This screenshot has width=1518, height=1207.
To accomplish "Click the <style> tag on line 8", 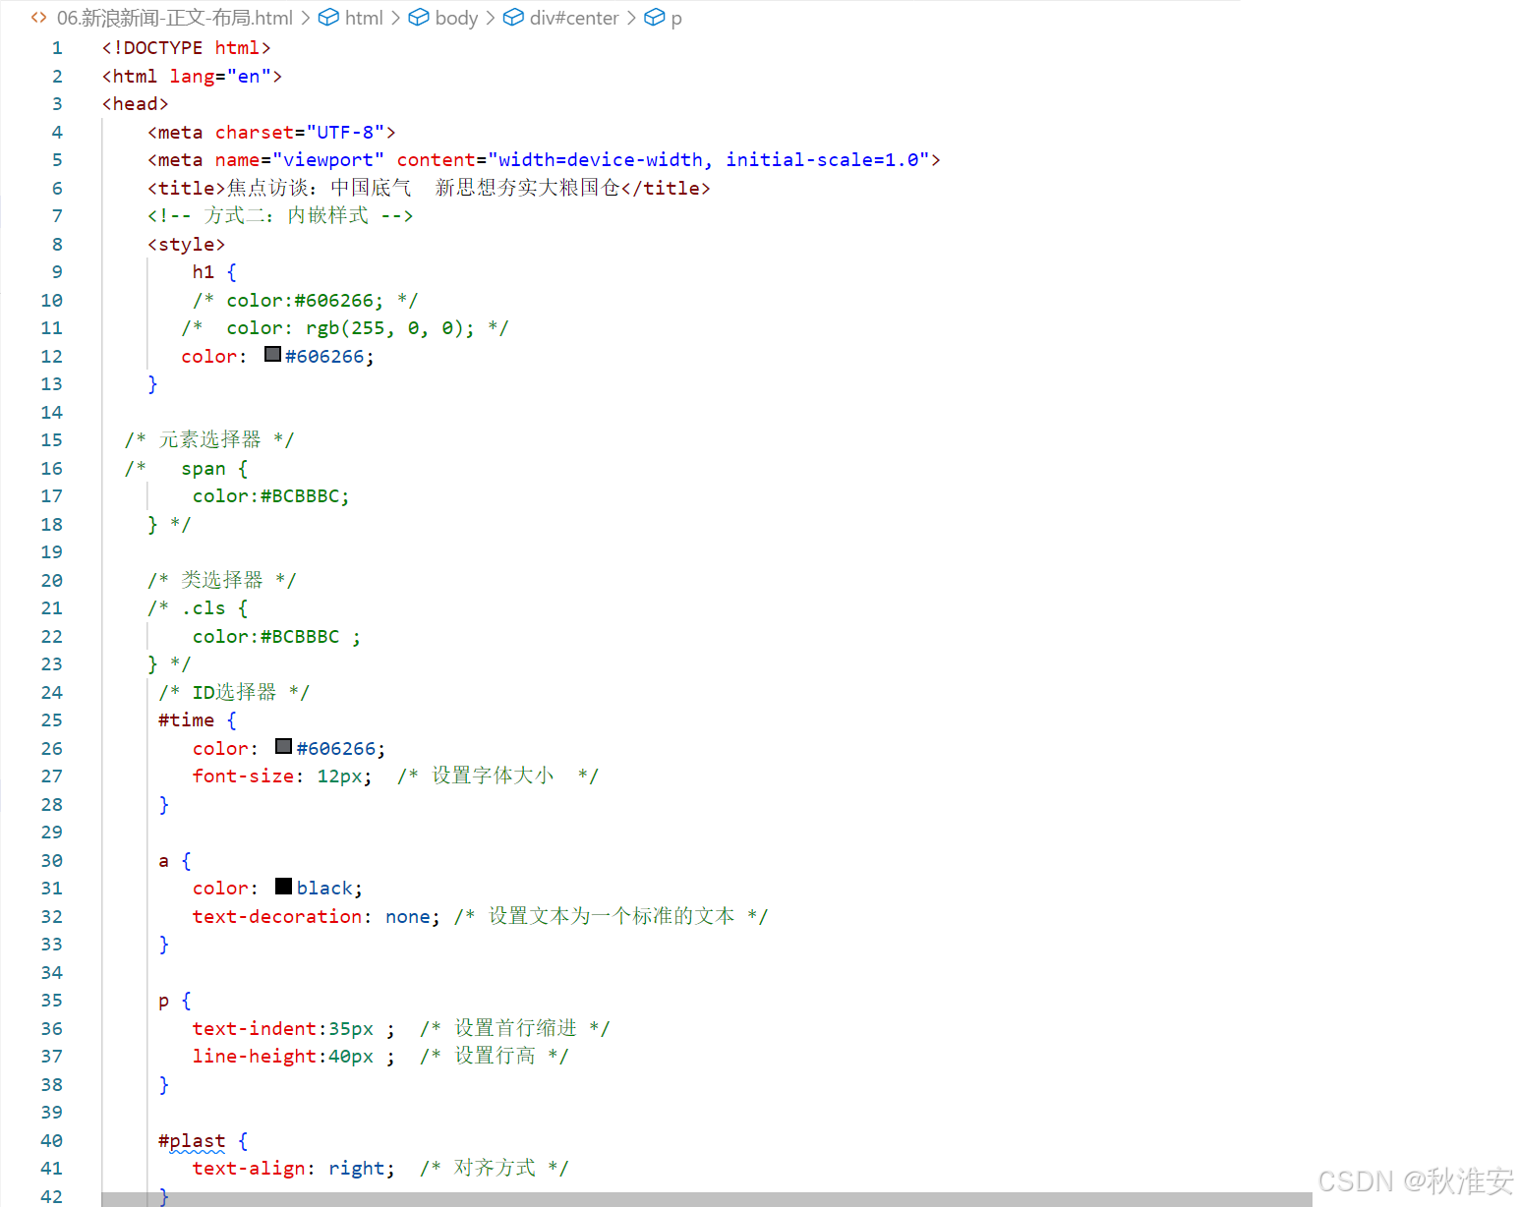I will click(x=187, y=244).
